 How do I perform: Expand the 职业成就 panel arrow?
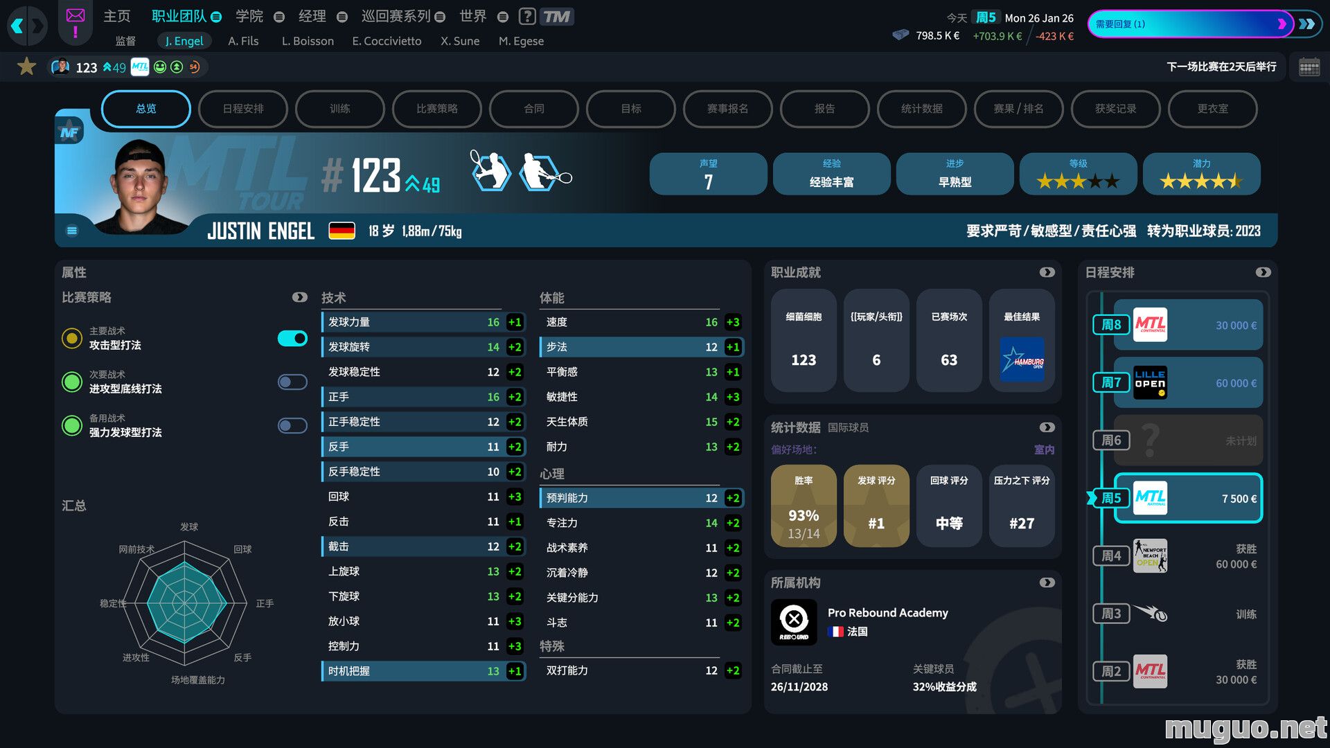(1047, 272)
